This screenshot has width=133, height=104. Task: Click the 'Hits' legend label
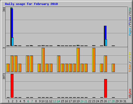[130, 11]
